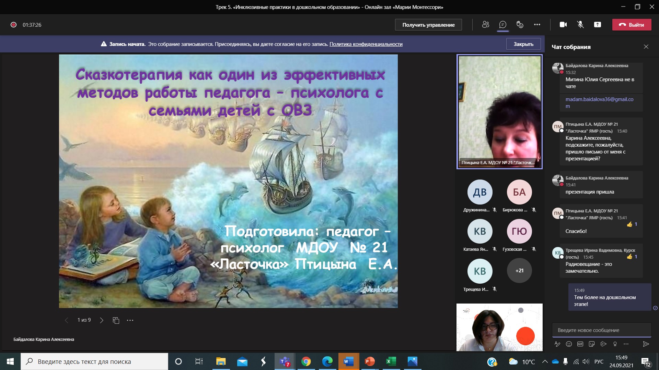Expand the +21 more participants
The width and height of the screenshot is (659, 370).
(519, 271)
